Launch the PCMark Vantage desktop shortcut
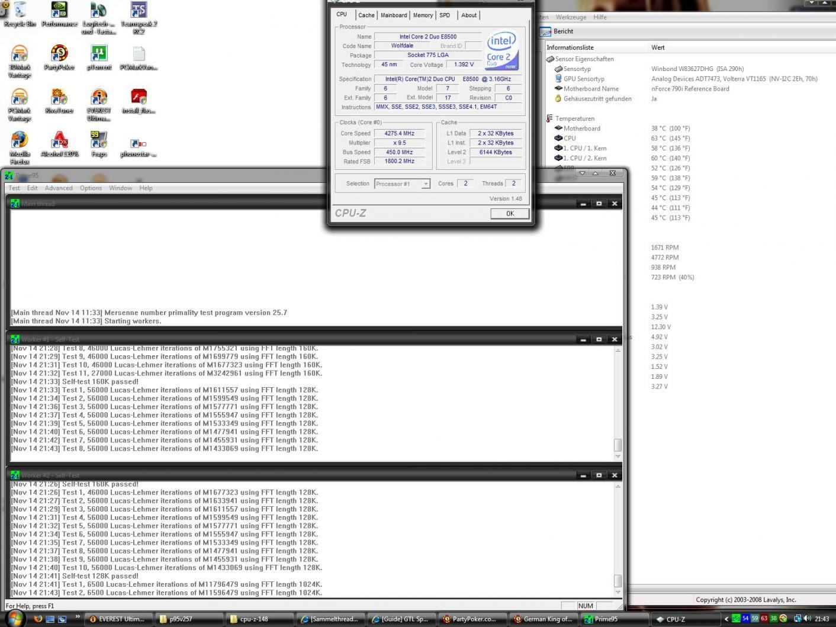The height and width of the screenshot is (627, 836). 20,105
